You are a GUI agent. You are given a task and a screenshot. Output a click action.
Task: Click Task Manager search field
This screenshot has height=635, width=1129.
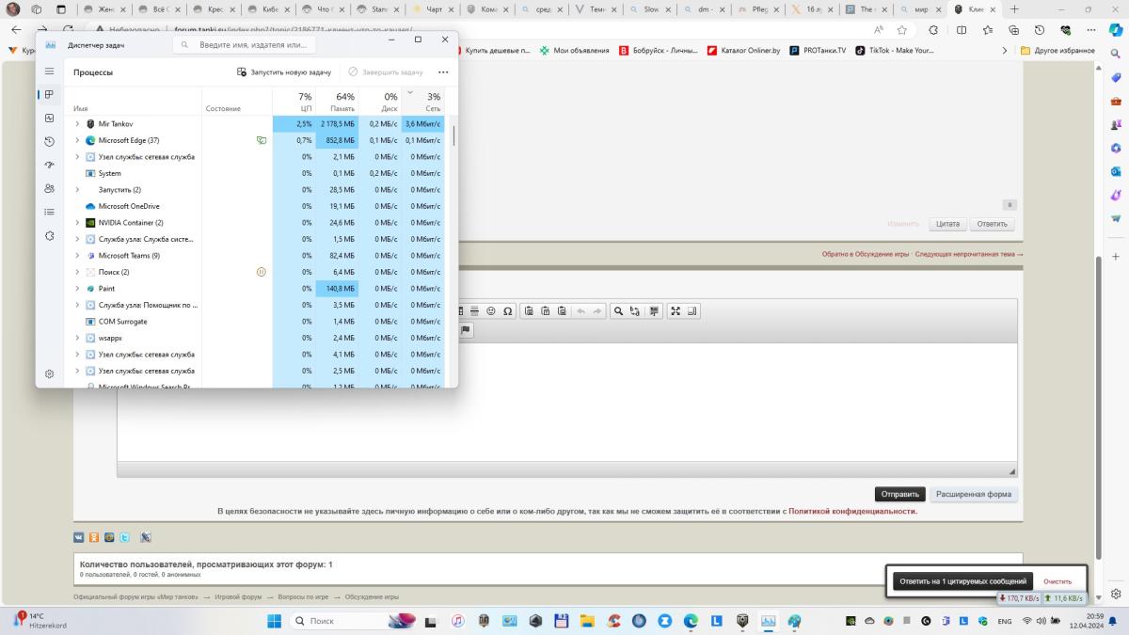(245, 44)
